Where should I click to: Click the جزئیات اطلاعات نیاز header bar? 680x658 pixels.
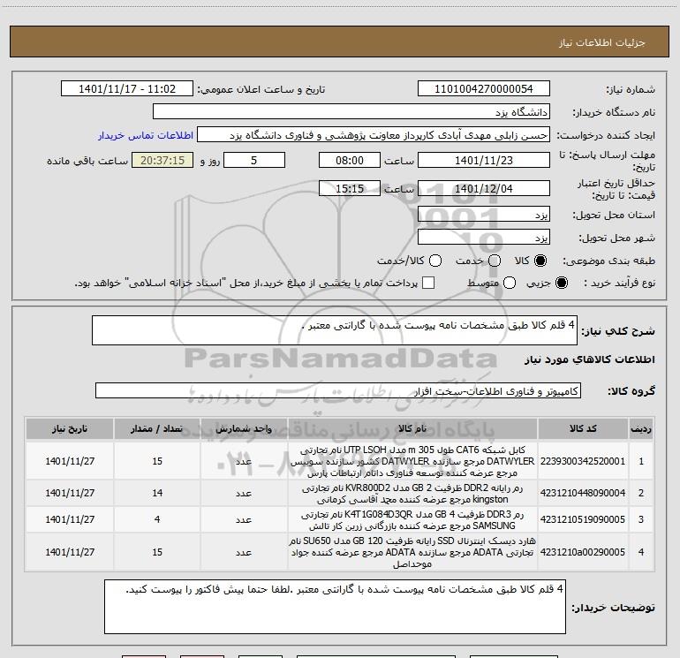[x=340, y=42]
